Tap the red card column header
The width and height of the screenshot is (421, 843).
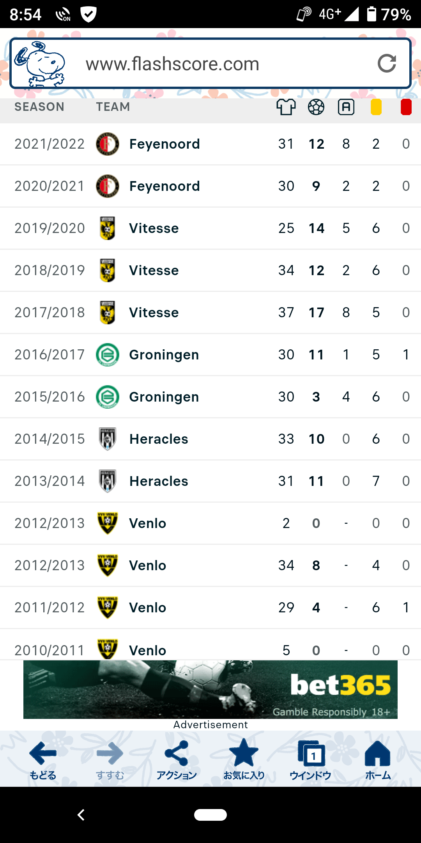[406, 107]
